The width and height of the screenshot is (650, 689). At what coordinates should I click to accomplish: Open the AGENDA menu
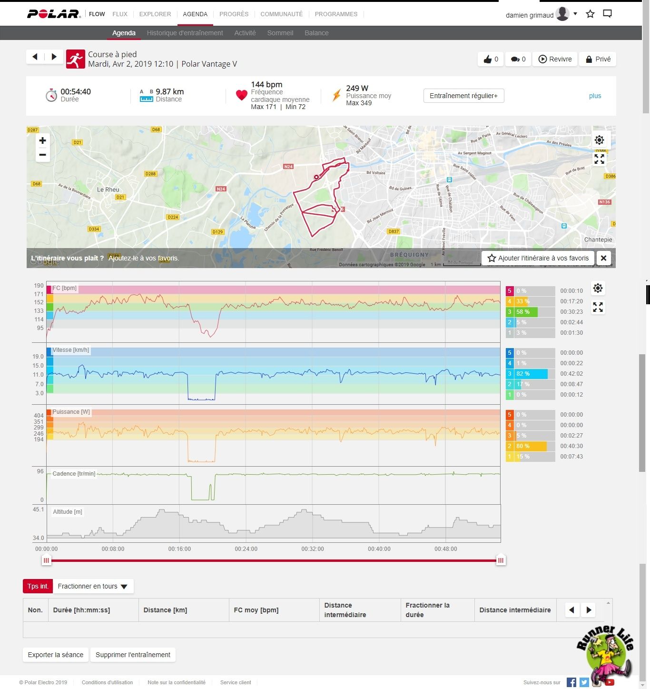coord(195,14)
